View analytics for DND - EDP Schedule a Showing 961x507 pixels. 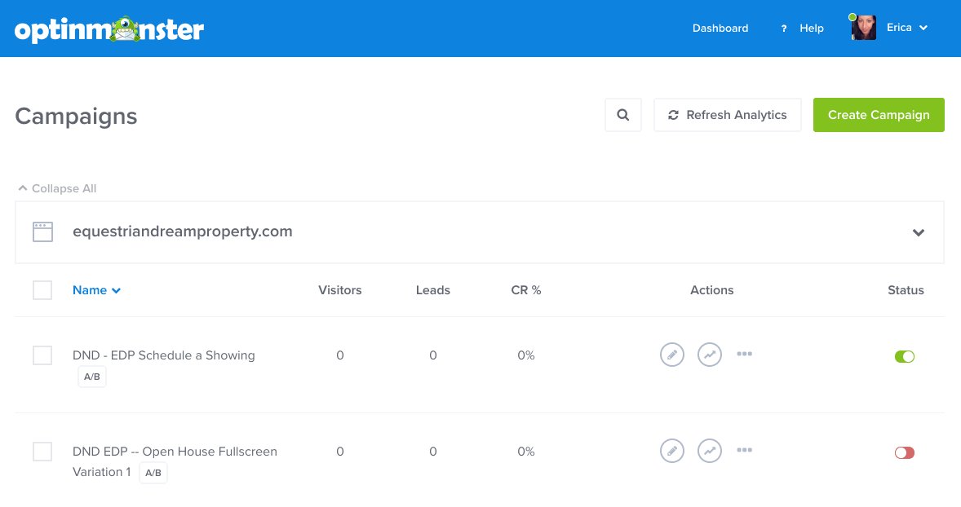[710, 355]
